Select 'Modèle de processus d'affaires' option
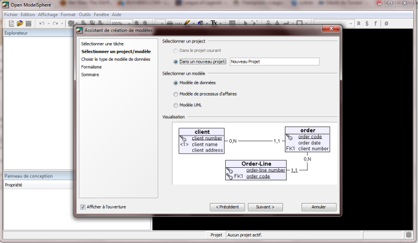418x243 pixels. coord(176,94)
